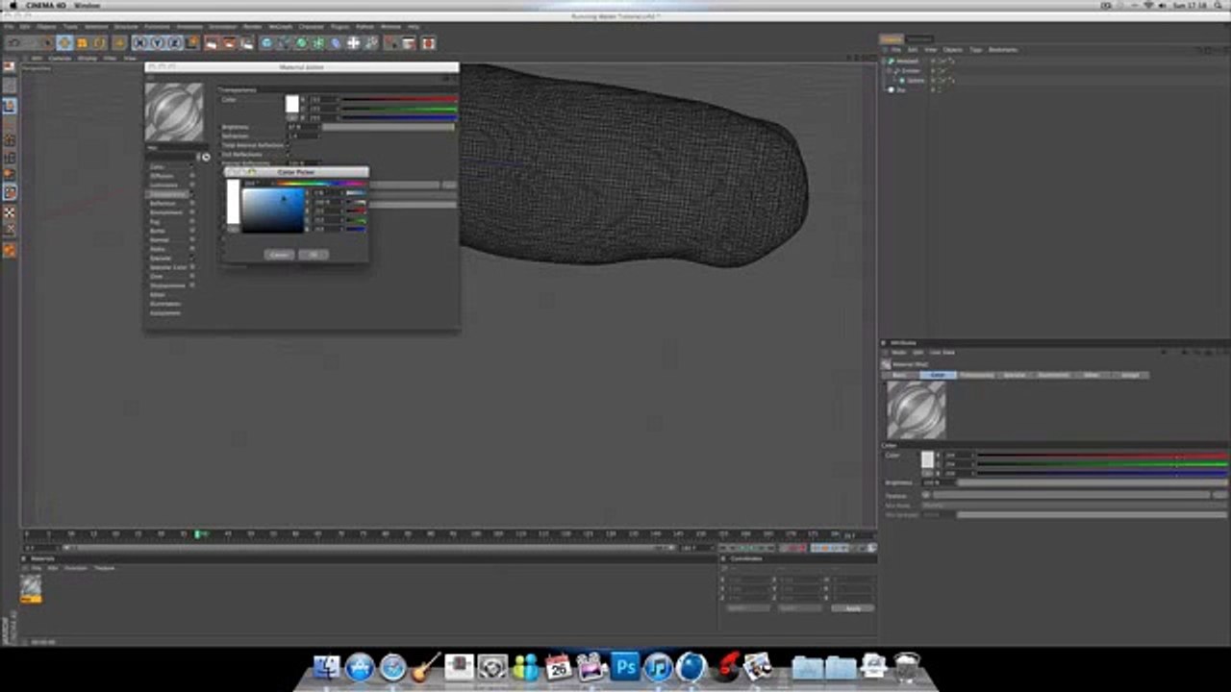Toggle the Diffusion channel checkbox
1231x692 pixels.
tap(192, 176)
